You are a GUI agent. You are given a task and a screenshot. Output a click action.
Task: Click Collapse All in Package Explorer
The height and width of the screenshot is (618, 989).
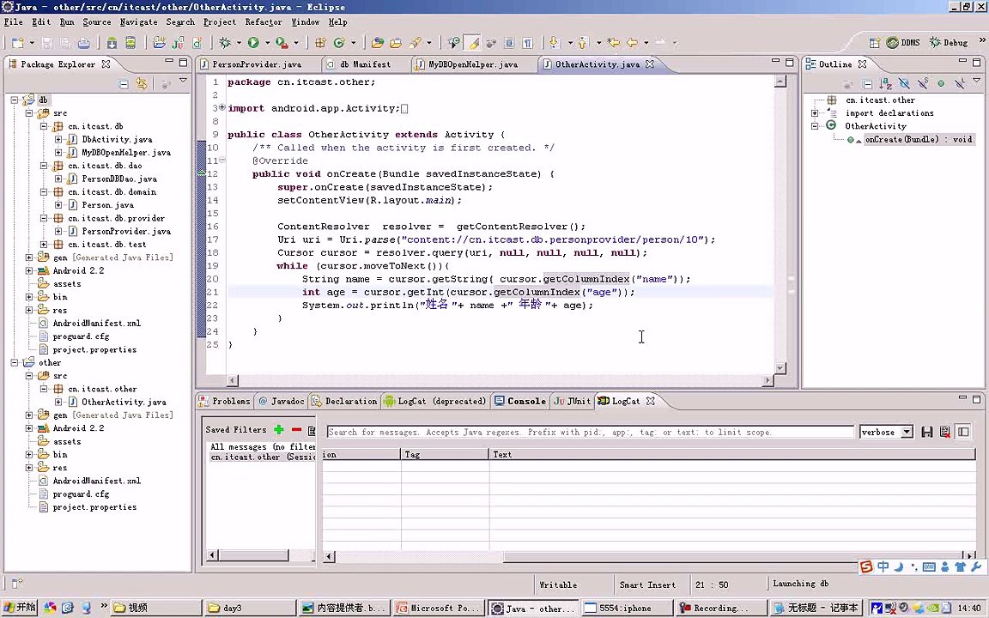click(x=124, y=84)
